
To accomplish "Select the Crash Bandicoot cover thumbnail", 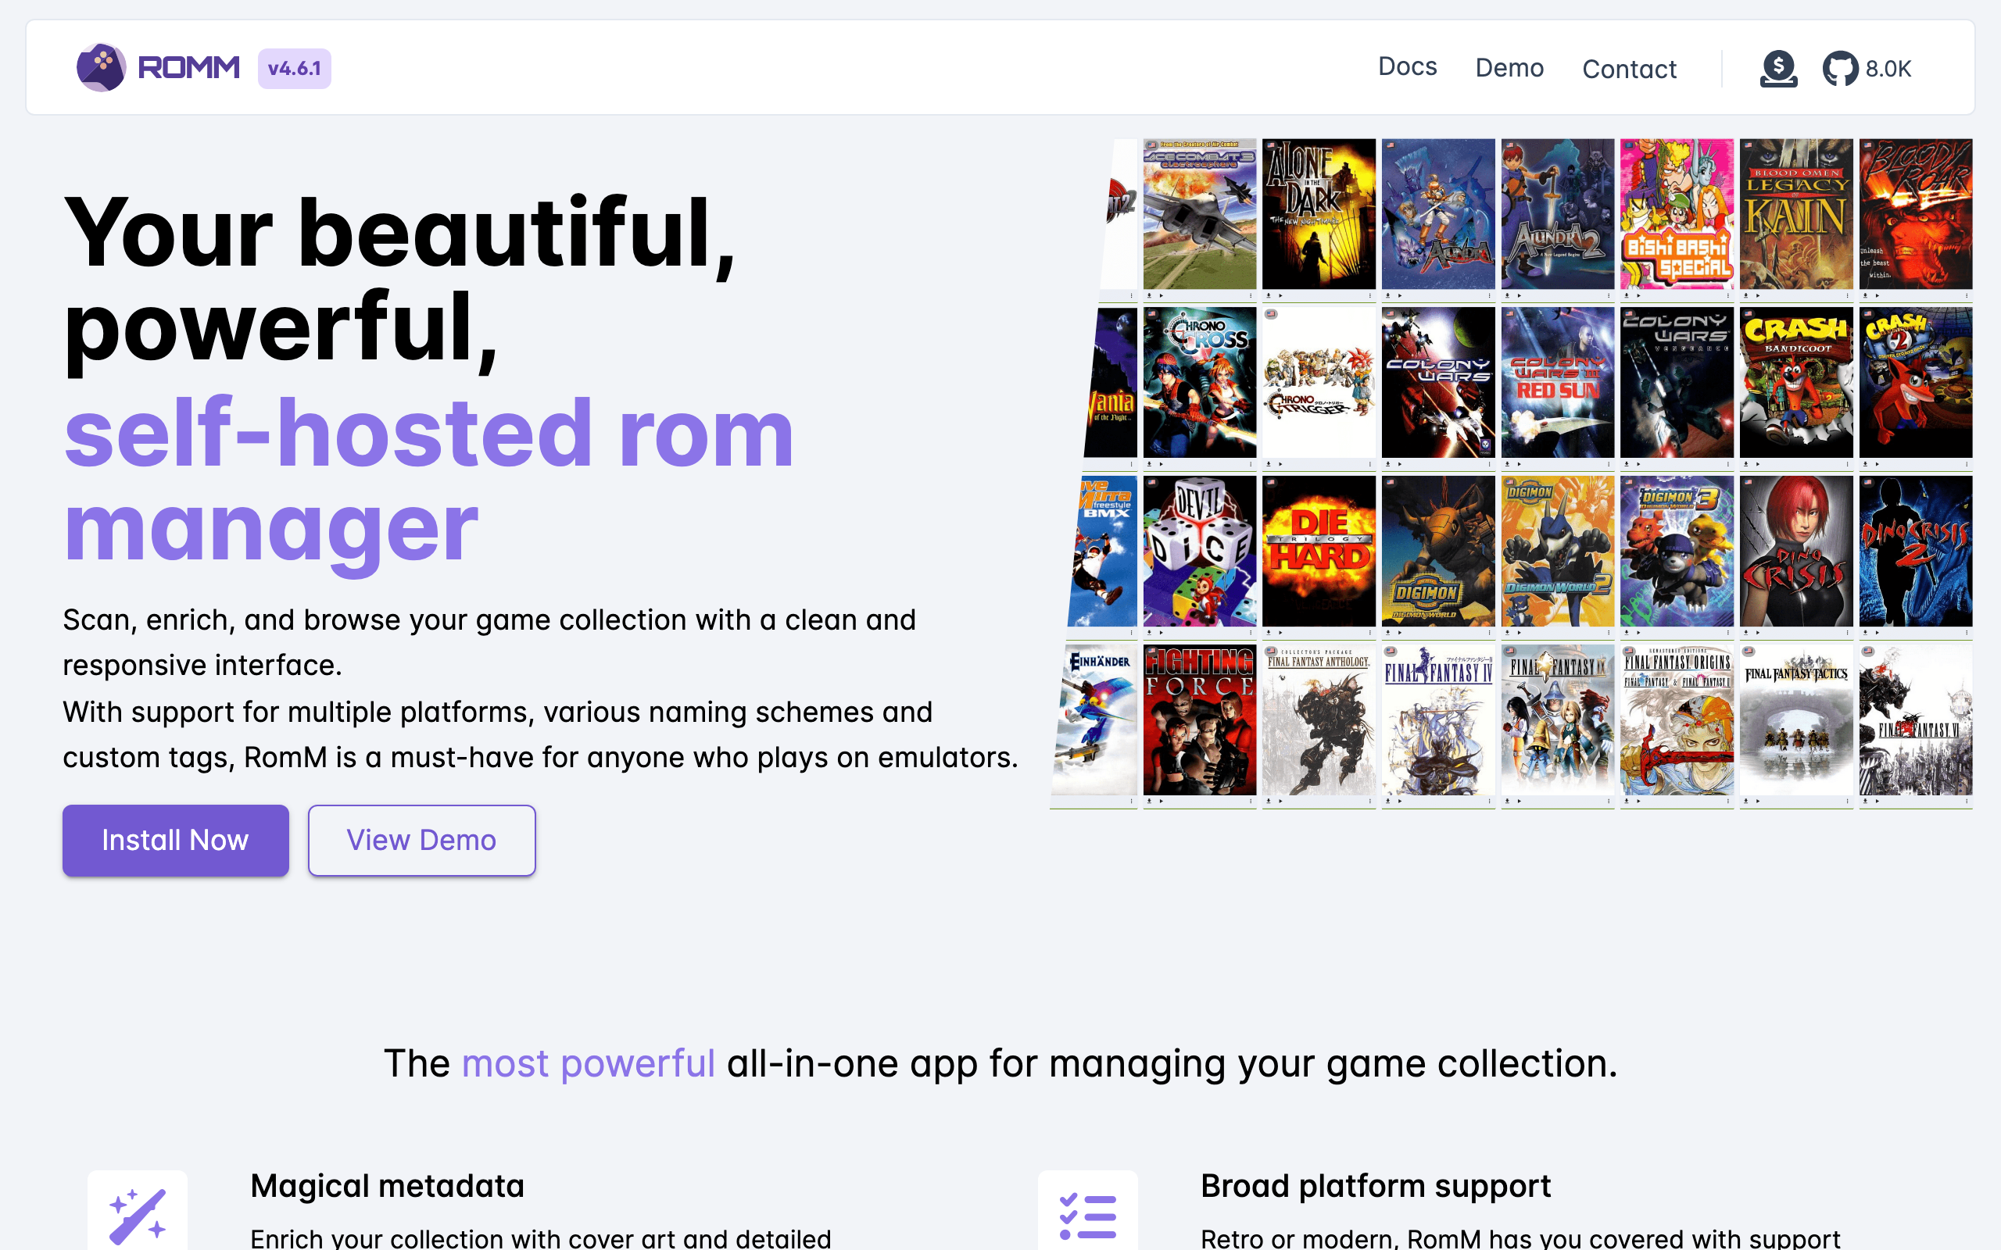I will (1796, 382).
